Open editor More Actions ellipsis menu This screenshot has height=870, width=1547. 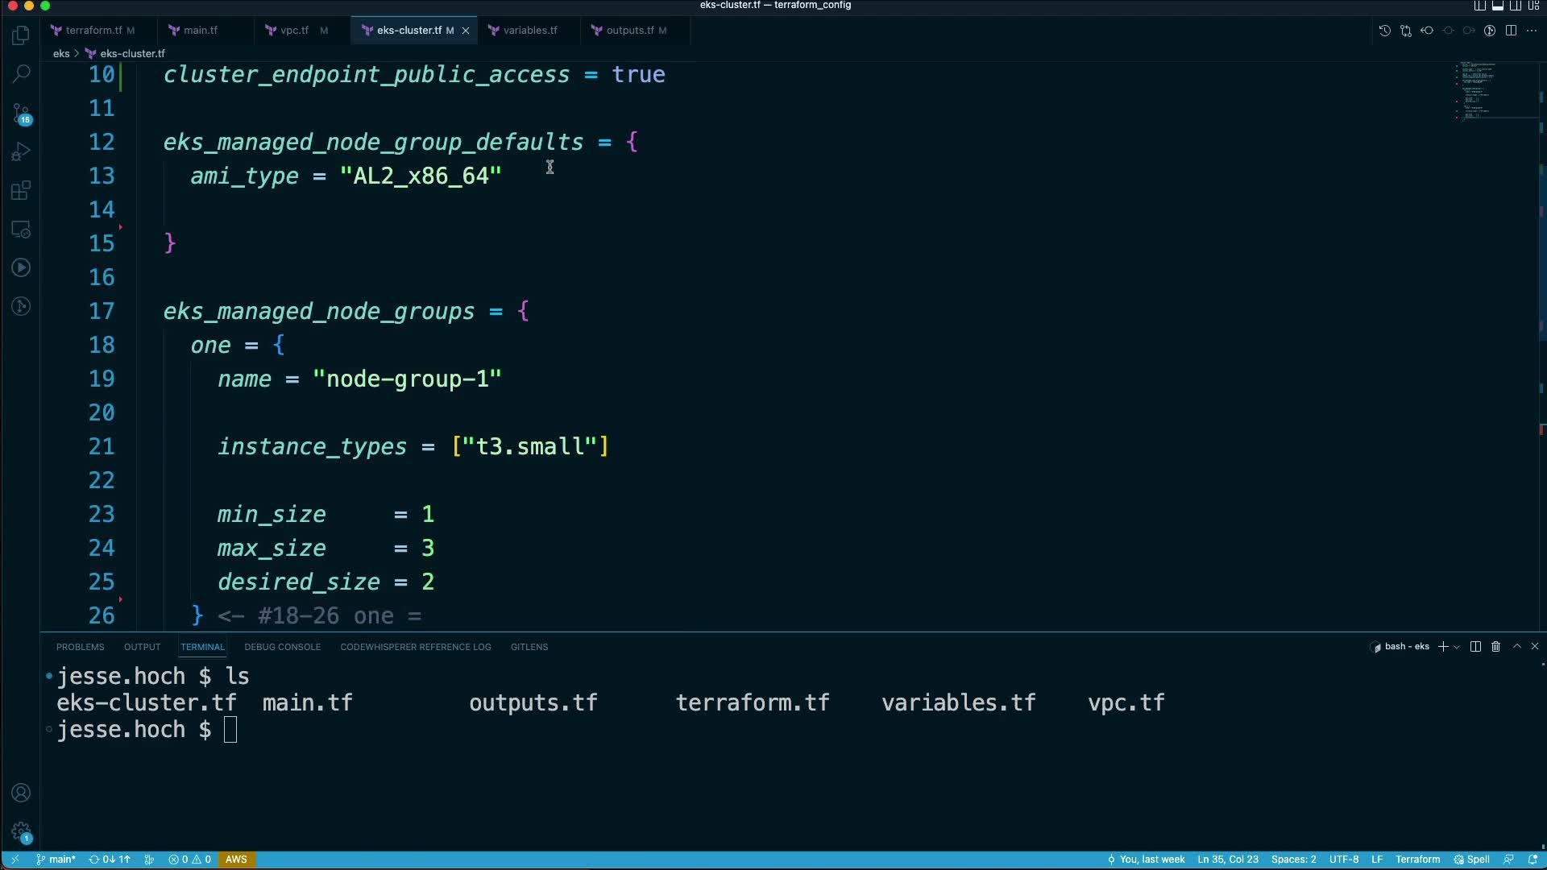tap(1532, 31)
